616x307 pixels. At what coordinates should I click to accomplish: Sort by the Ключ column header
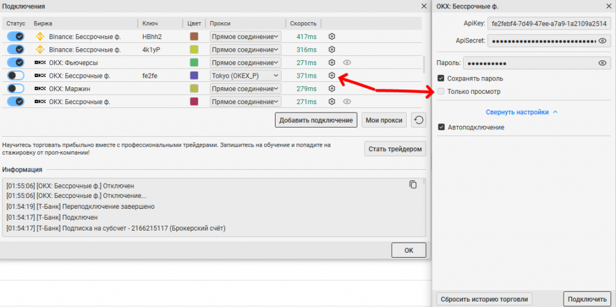pyautogui.click(x=150, y=23)
